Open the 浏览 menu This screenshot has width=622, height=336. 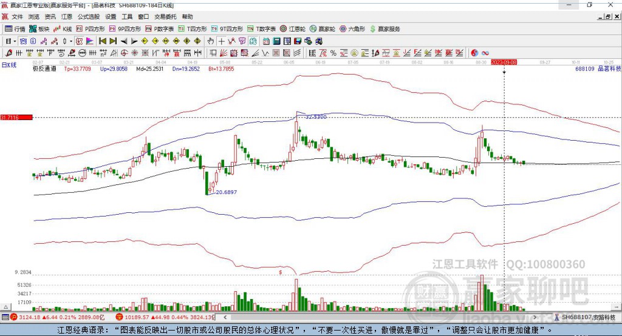point(34,16)
